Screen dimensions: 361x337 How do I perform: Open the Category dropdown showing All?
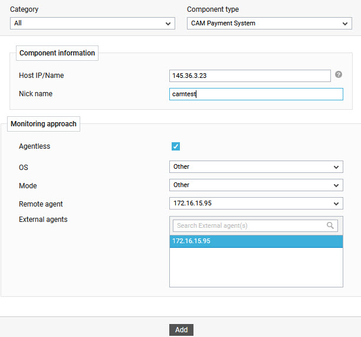93,23
